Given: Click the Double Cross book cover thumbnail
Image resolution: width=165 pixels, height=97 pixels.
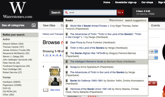Looking at the screenshot, I should 55,76.
